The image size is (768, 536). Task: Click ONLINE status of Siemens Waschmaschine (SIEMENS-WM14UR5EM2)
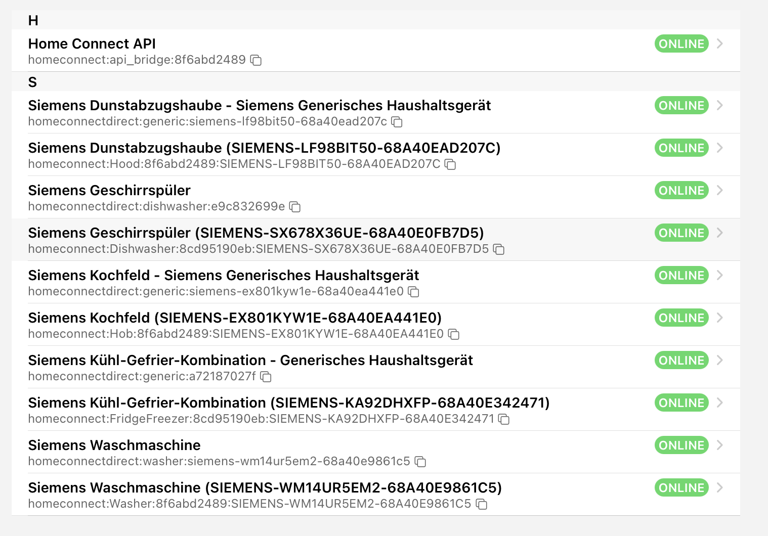coord(681,488)
